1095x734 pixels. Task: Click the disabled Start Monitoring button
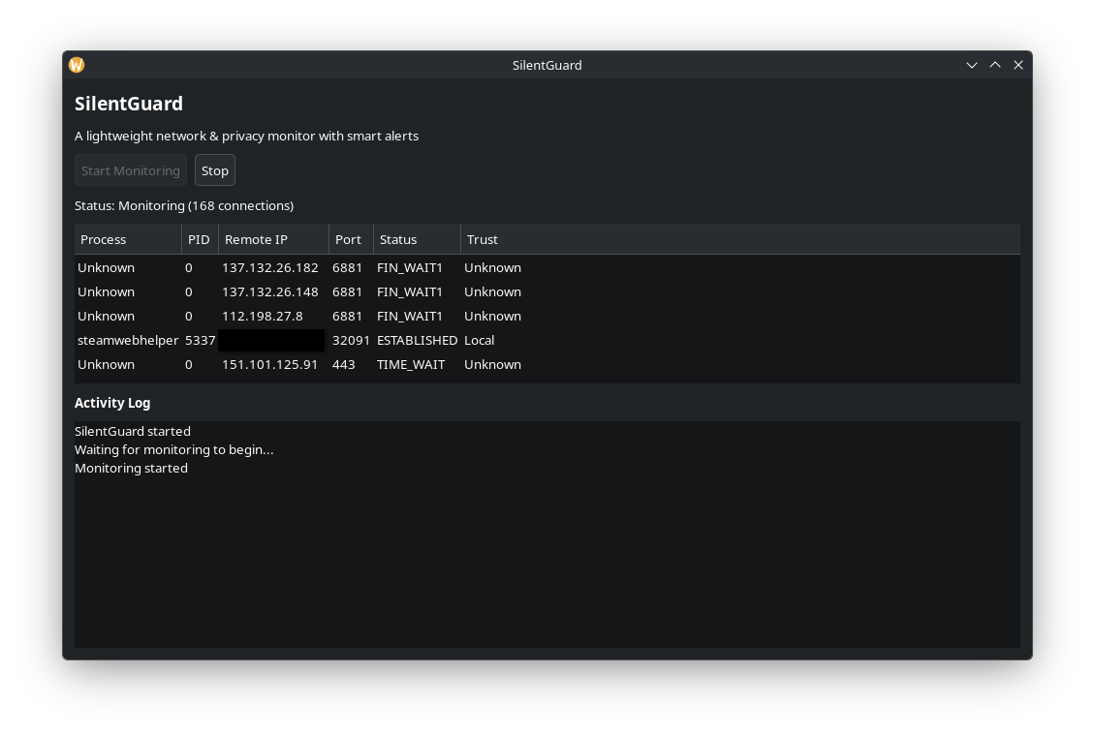tap(130, 169)
